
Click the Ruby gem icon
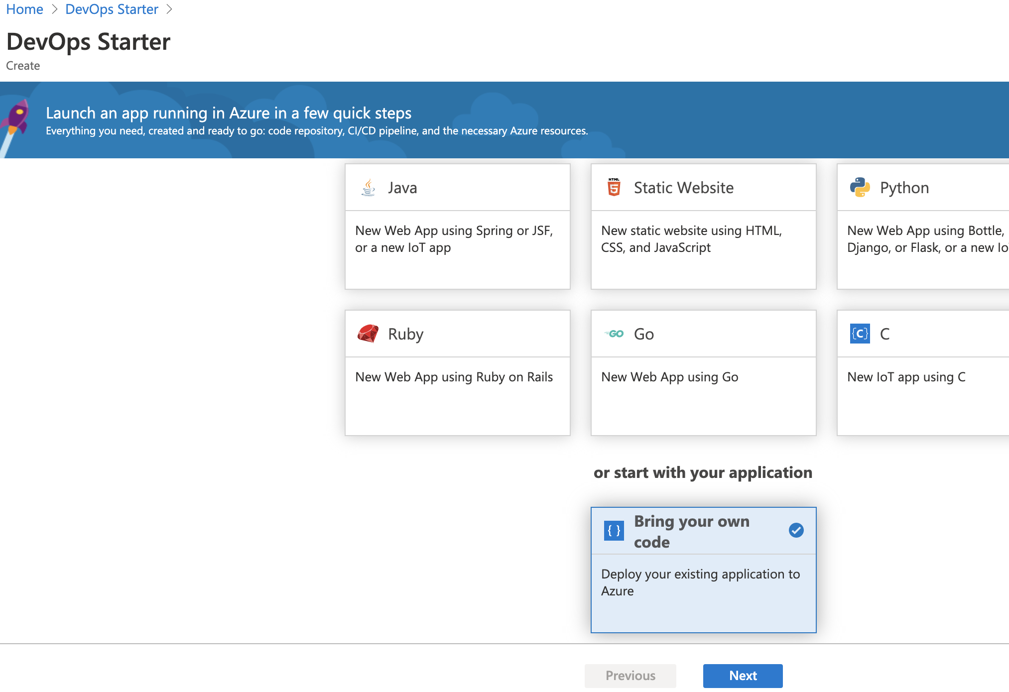[368, 334]
